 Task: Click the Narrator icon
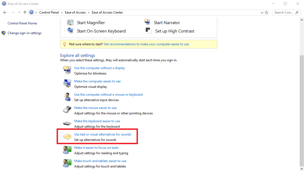(x=147, y=22)
